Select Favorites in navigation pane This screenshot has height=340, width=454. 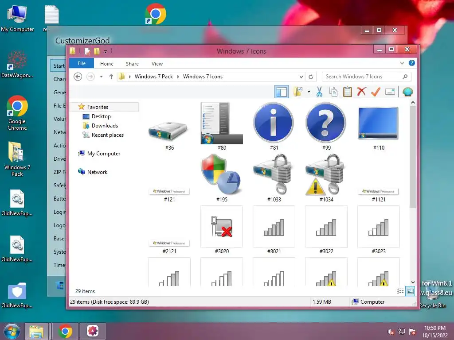(98, 107)
